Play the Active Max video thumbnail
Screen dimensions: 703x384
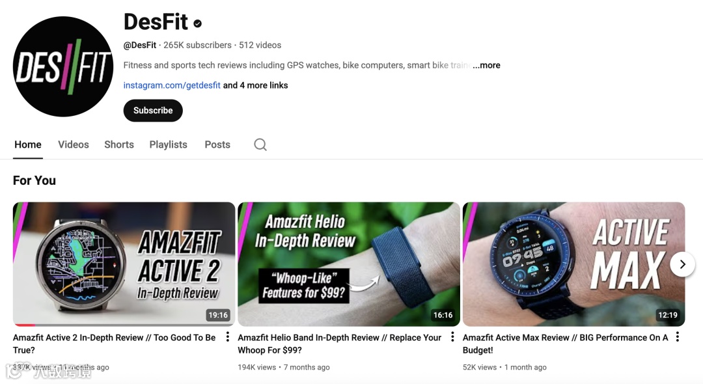coord(573,264)
